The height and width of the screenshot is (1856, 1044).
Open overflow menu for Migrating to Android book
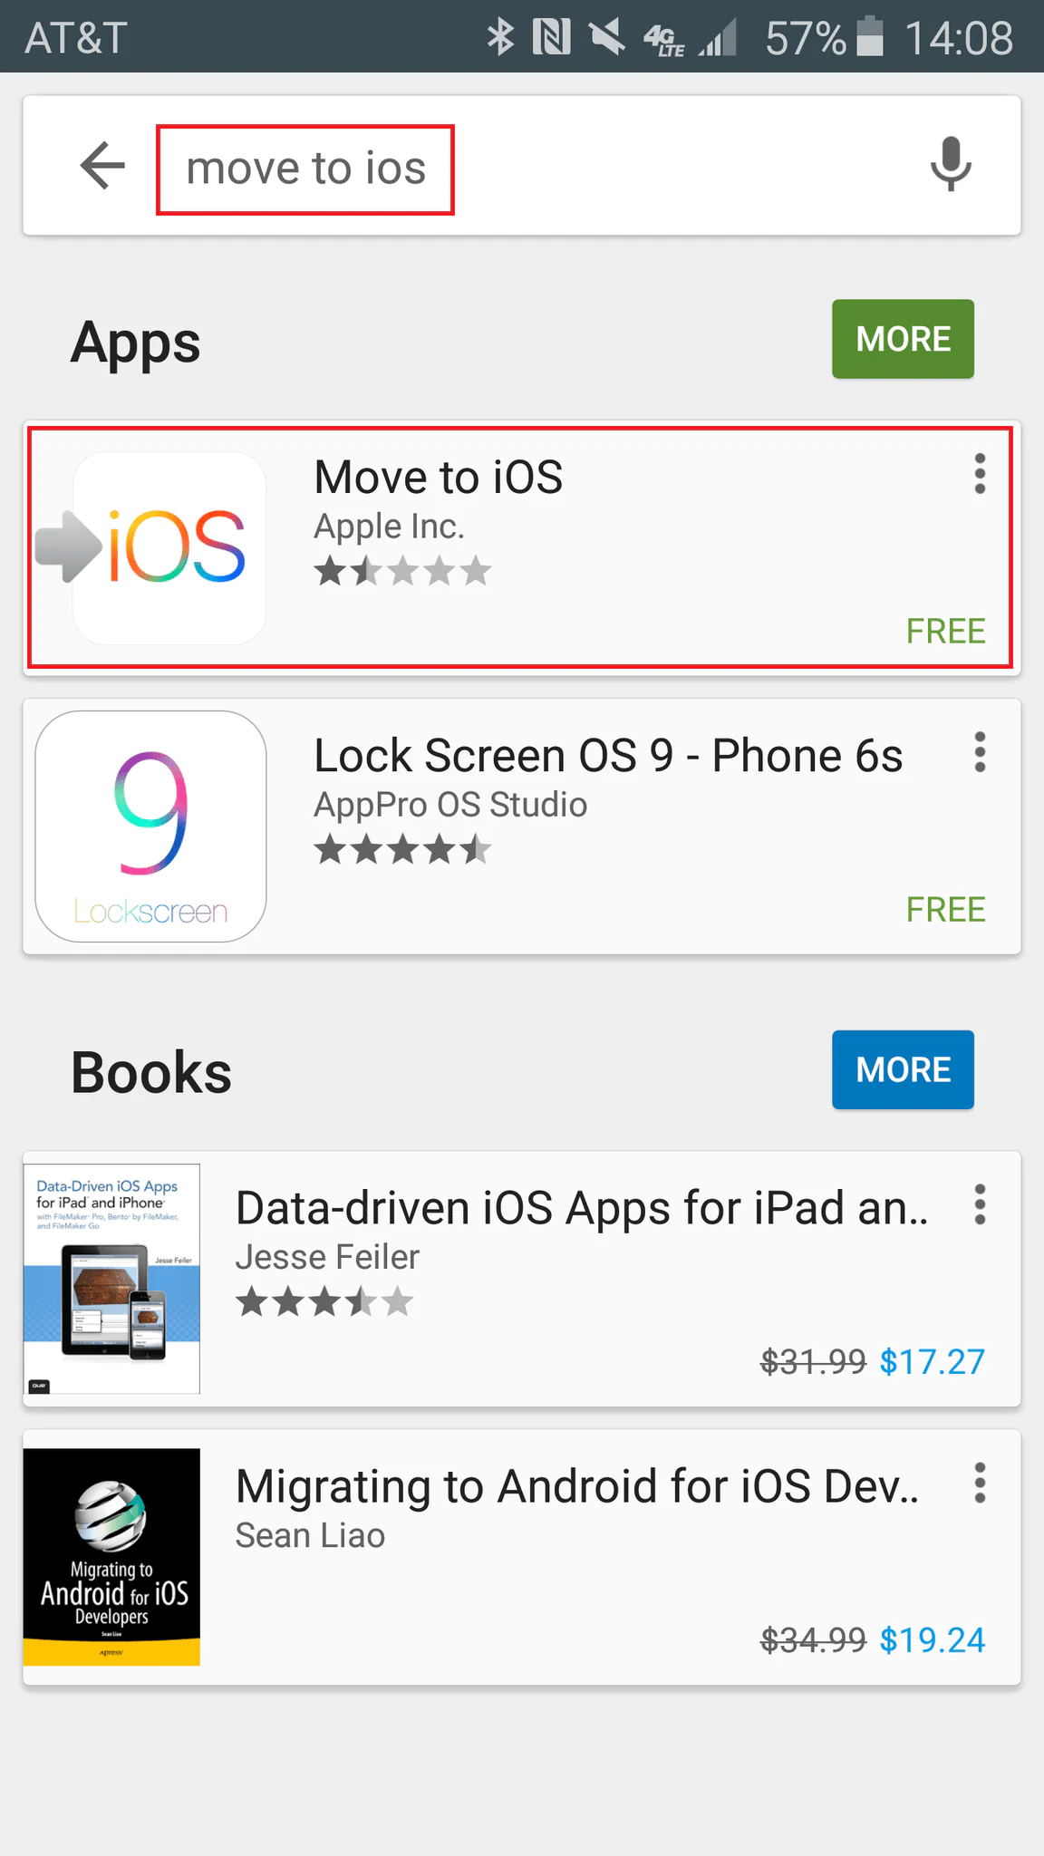[980, 1484]
